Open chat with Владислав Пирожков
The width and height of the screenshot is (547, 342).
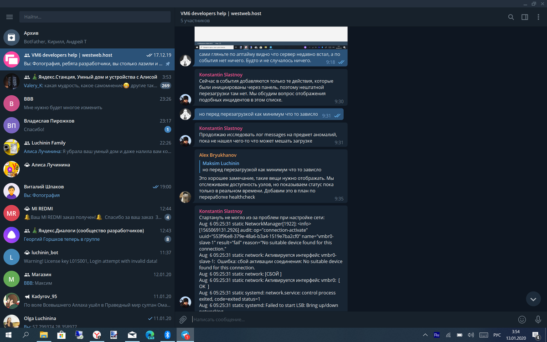[x=88, y=125]
